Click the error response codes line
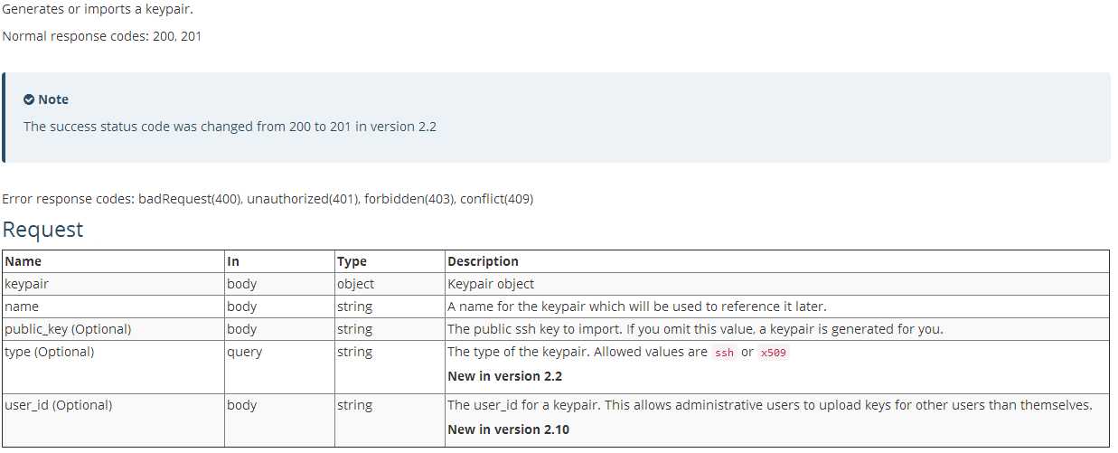Viewport: 1118px width, 453px height. pos(268,199)
